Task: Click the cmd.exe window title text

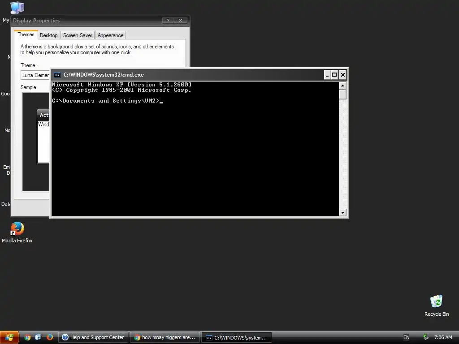Action: 104,75
